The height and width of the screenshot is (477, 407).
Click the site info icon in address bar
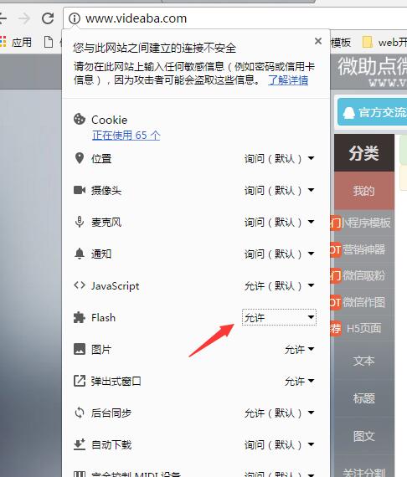click(75, 18)
